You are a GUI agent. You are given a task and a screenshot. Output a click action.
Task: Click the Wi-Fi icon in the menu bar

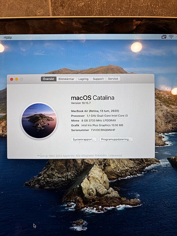tap(171, 37)
